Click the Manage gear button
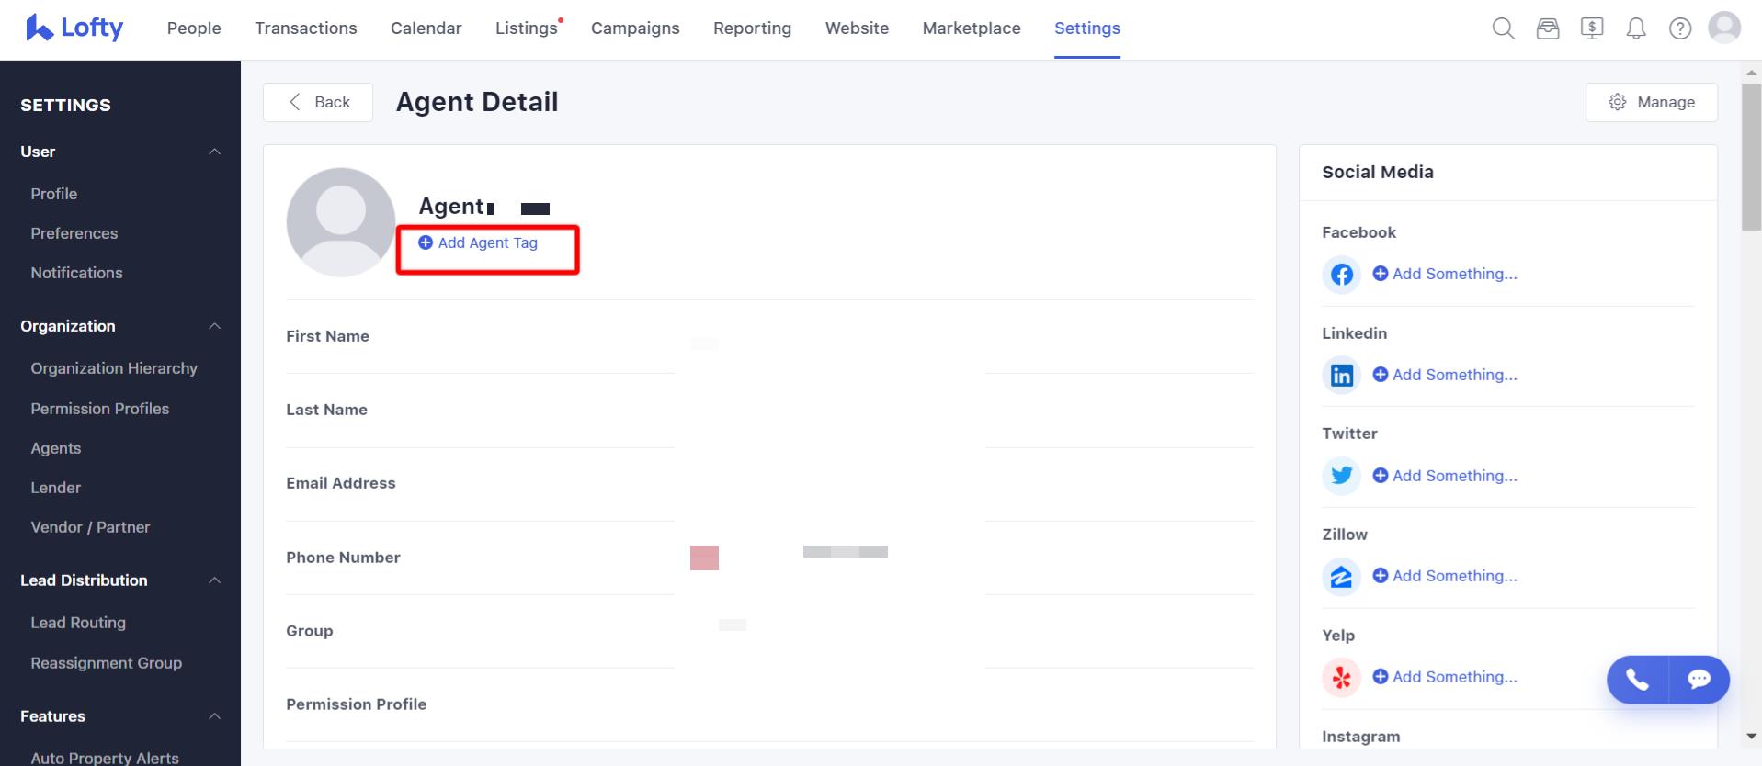 click(x=1652, y=102)
